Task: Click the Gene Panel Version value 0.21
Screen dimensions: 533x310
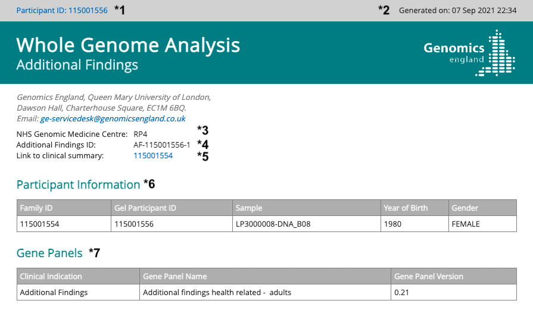Action: pos(401,292)
